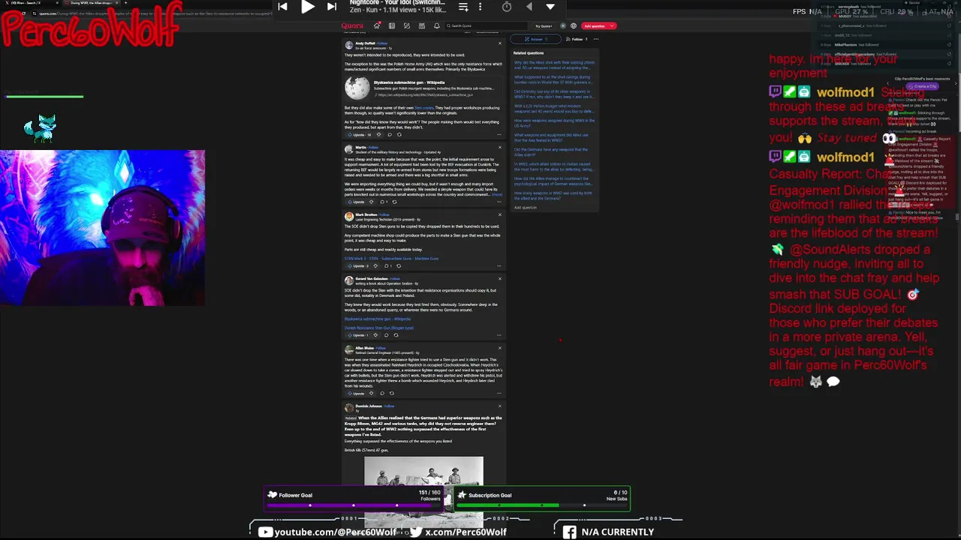961x540 pixels.
Task: Open more options on Andy Duffell's answer
Action: point(499,134)
